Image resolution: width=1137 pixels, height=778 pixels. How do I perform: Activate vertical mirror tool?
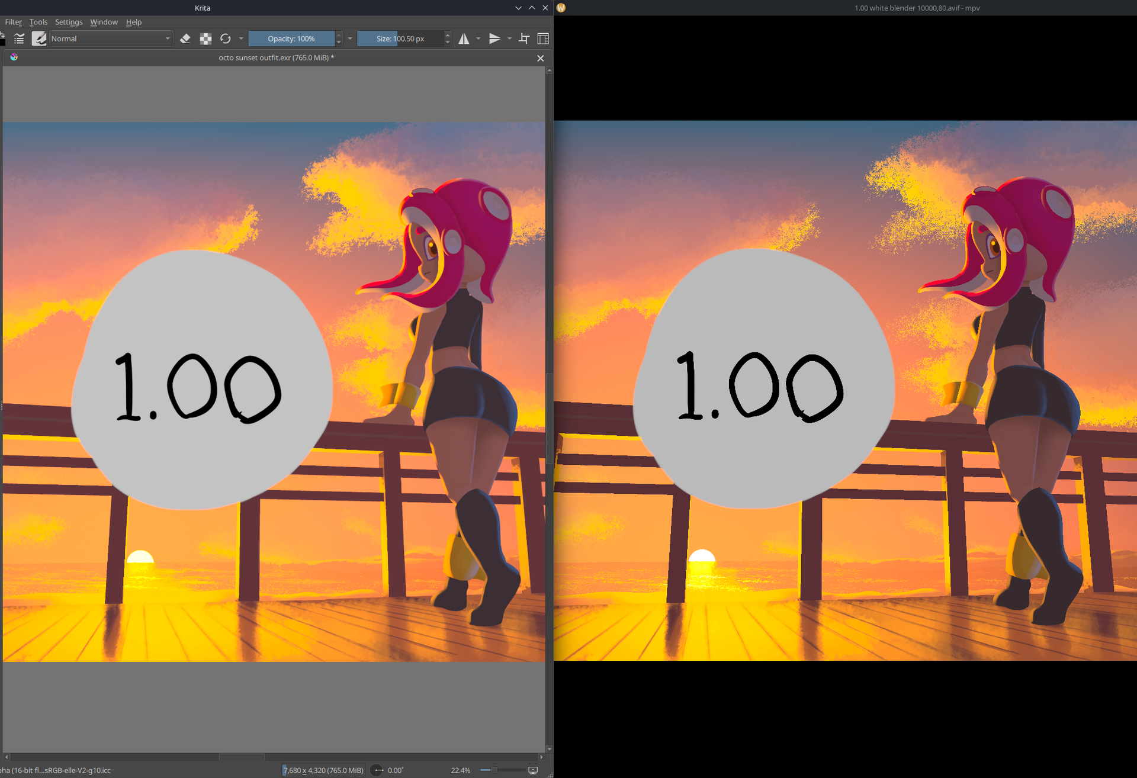tap(494, 38)
